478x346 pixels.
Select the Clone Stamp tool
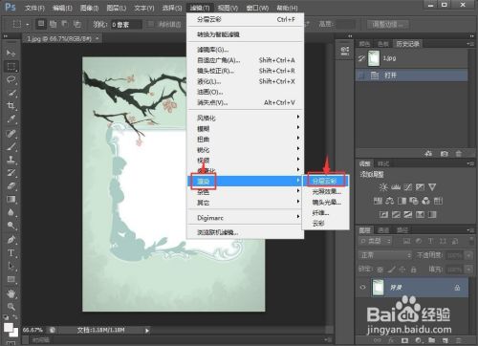pos(11,160)
